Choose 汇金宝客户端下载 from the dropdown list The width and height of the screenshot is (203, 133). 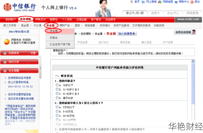tap(60, 44)
